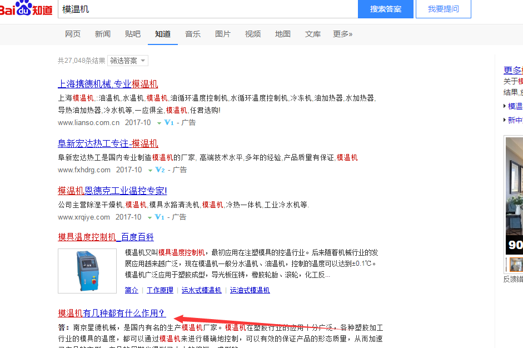Open the blue mold temperature machine thumbnail
This screenshot has width=523, height=348.
pyautogui.click(x=87, y=271)
